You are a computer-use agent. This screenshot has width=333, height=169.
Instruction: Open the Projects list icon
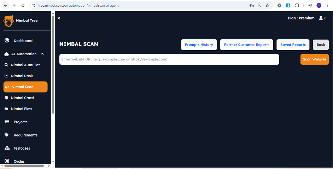(7, 122)
